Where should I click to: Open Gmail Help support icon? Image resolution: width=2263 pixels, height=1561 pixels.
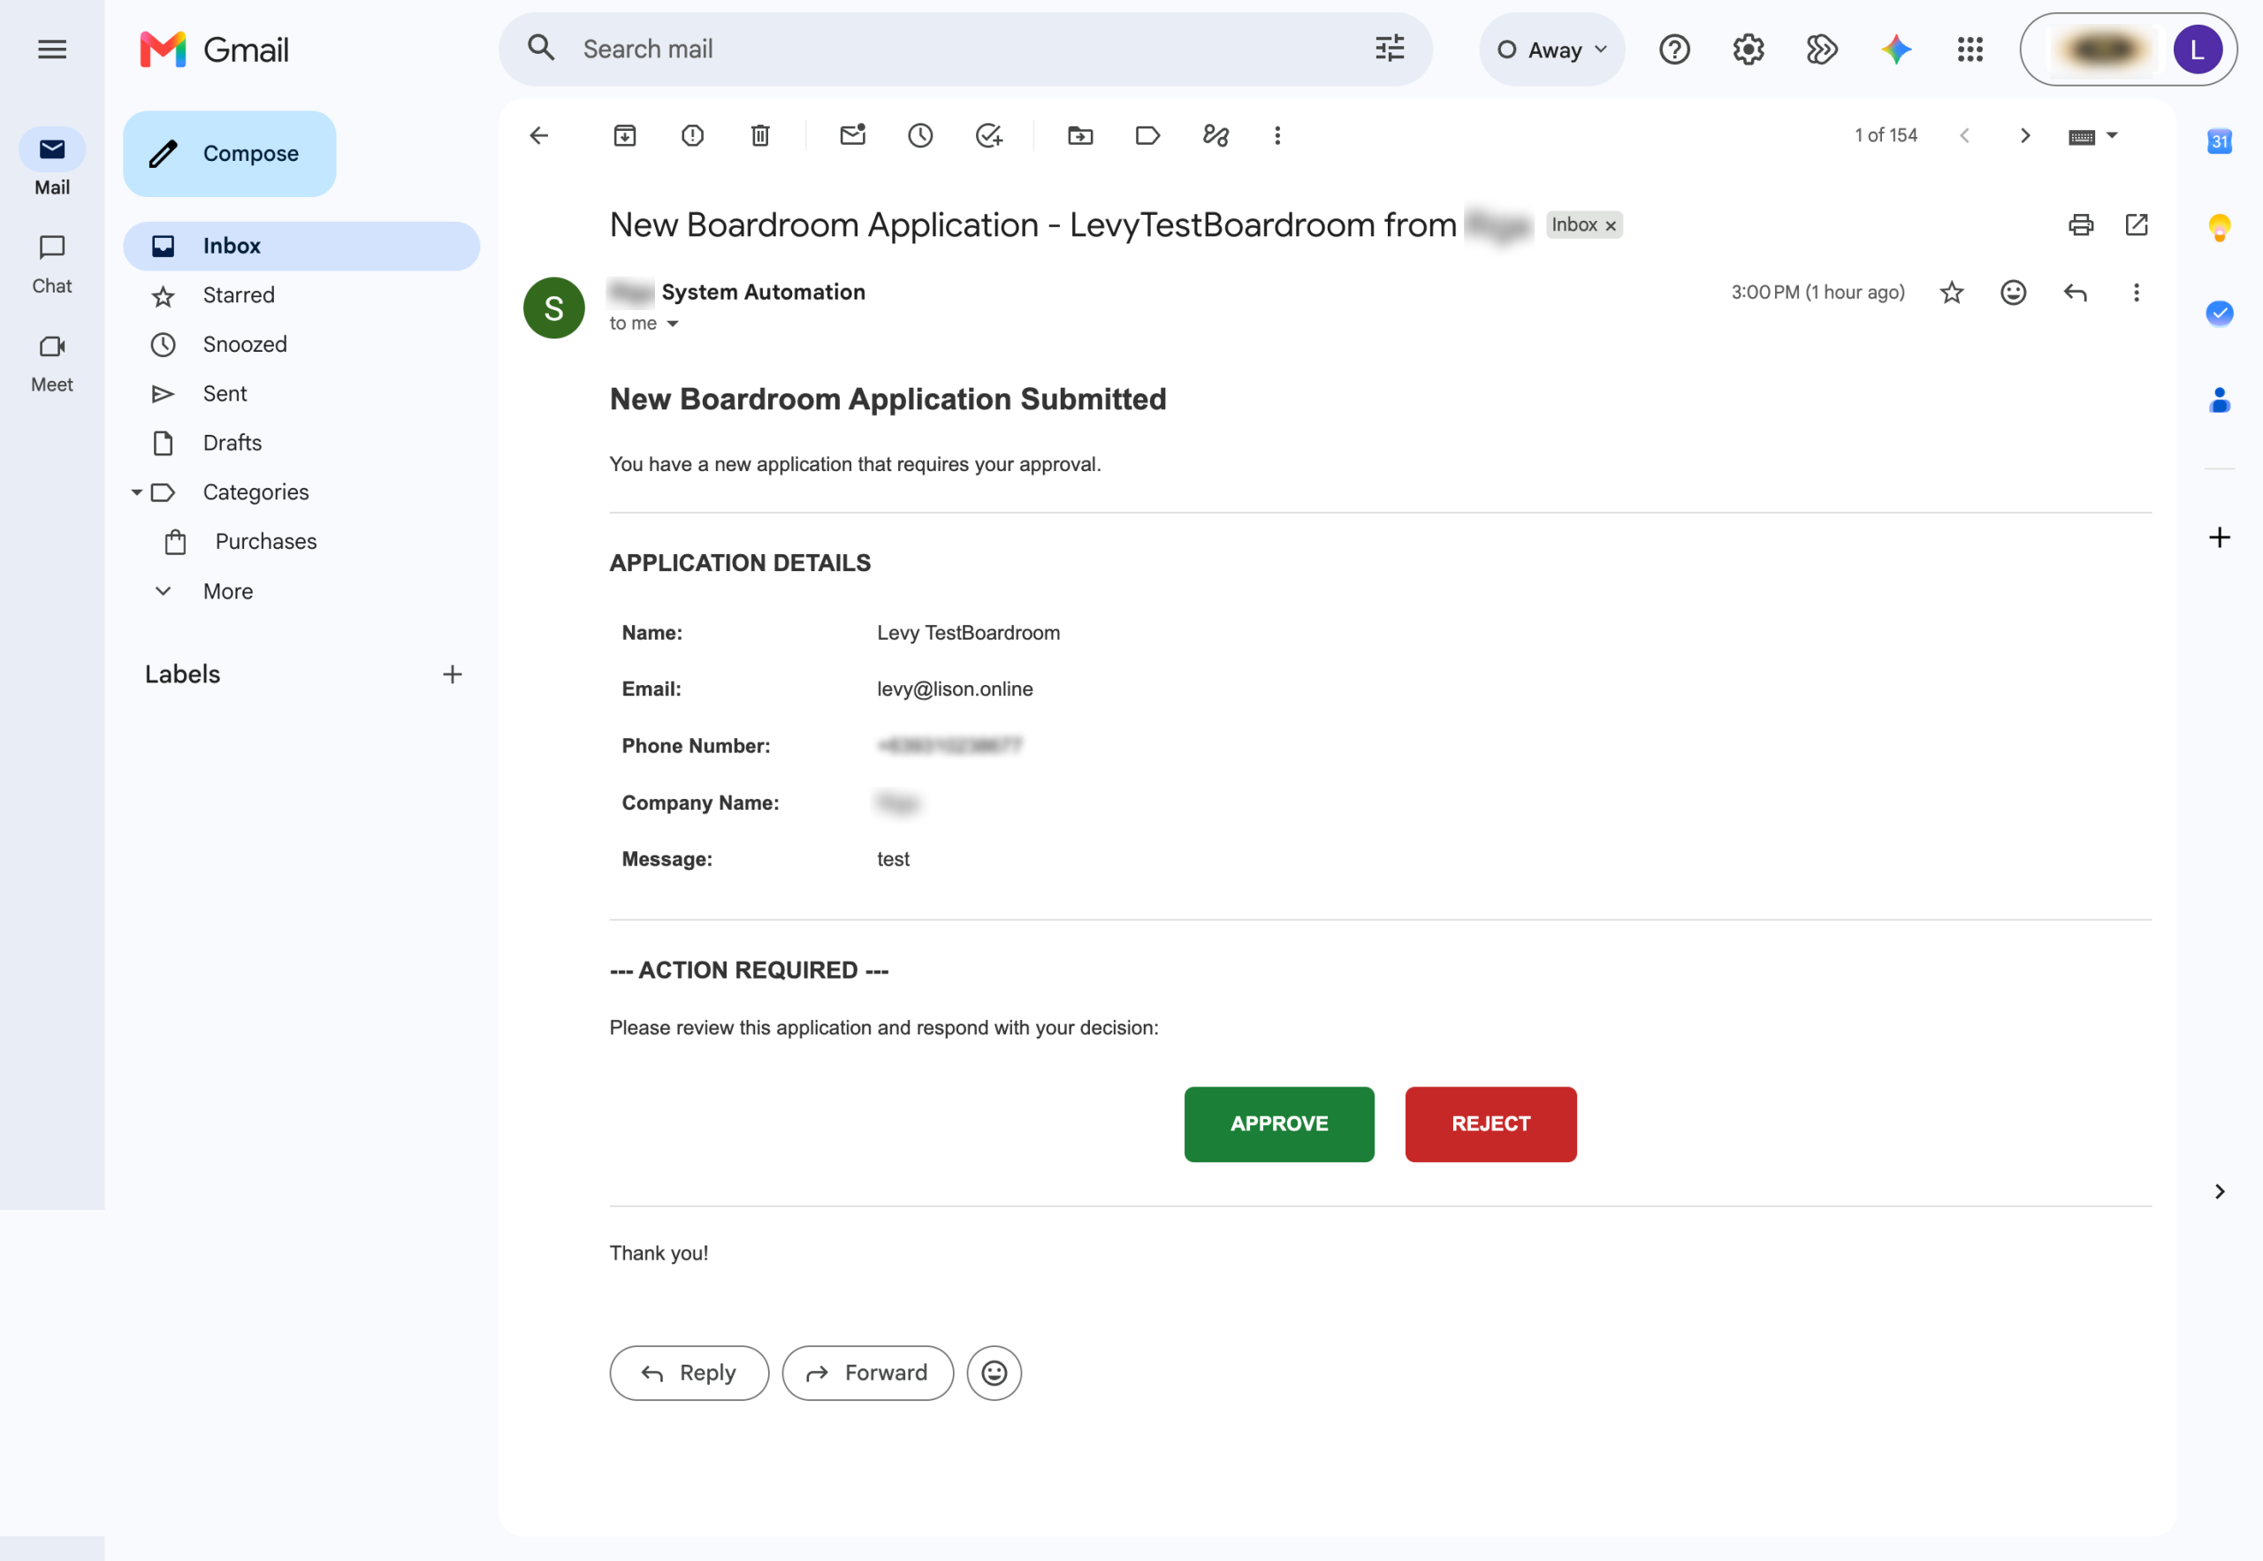coord(1674,49)
